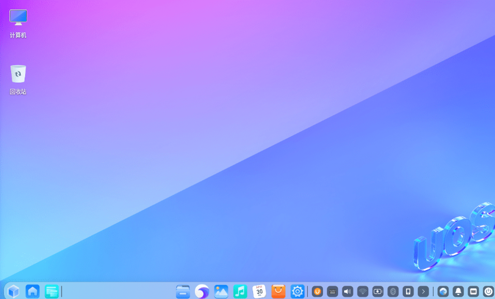495x299 pixels.
Task: Click the power button in the dock
Action: click(x=488, y=291)
